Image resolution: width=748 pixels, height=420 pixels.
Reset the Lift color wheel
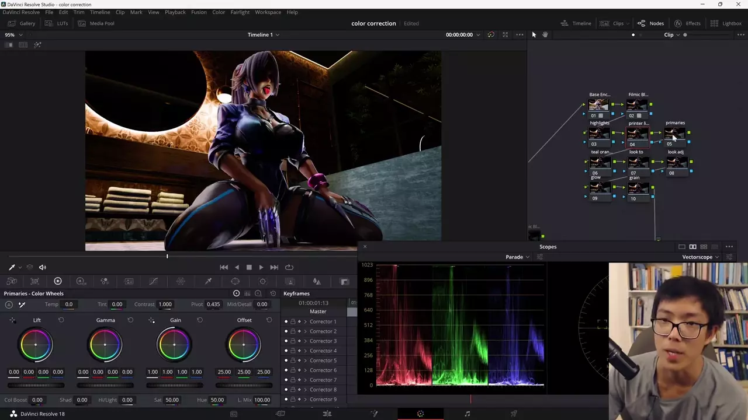[61, 320]
